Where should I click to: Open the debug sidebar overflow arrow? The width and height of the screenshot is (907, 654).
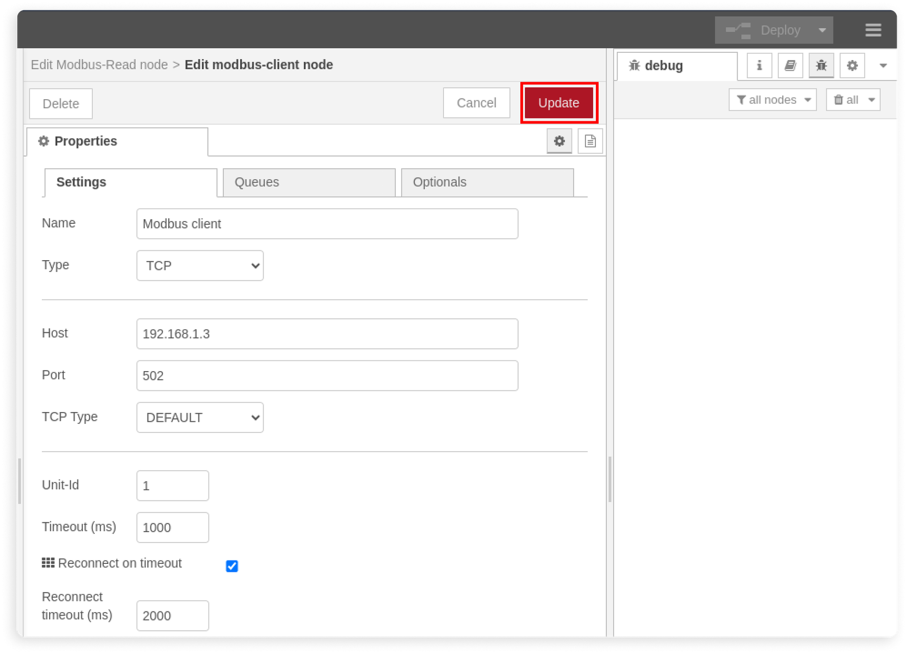coord(882,65)
